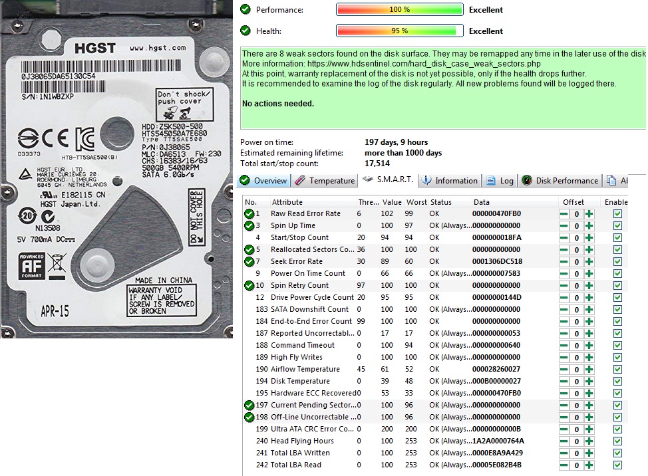Click the green status icon for Current Pending Sector
This screenshot has height=476, width=648.
249,406
